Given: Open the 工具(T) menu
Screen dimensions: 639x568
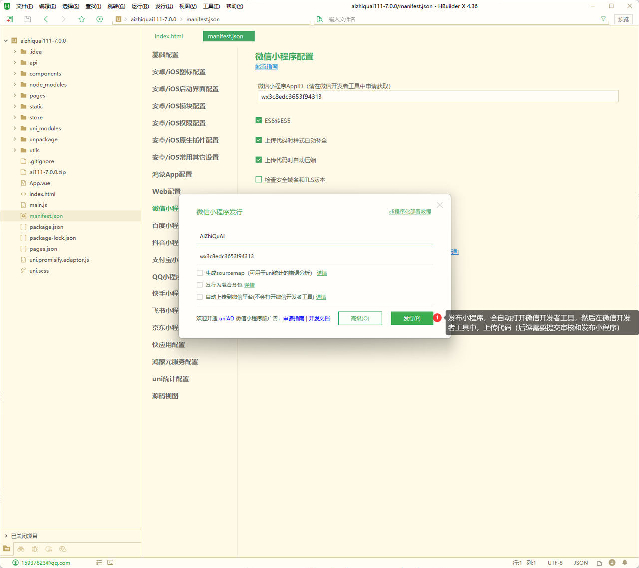Looking at the screenshot, I should click(211, 6).
